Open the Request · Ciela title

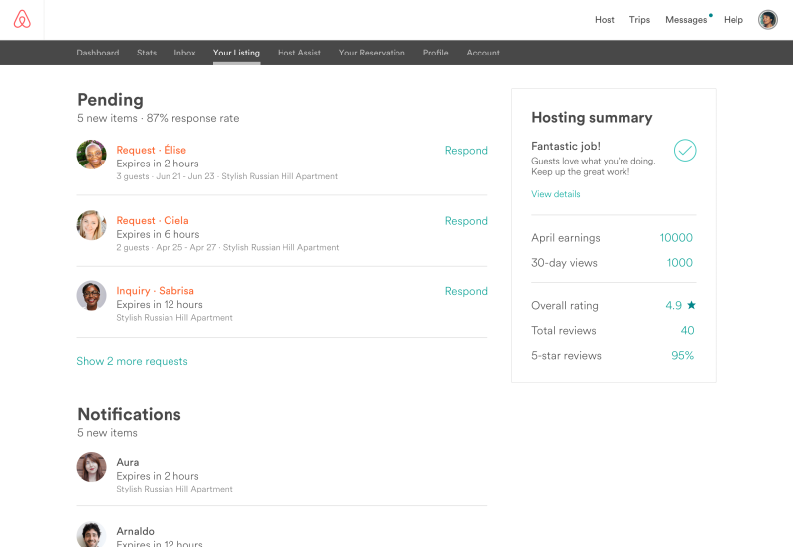pos(153,220)
